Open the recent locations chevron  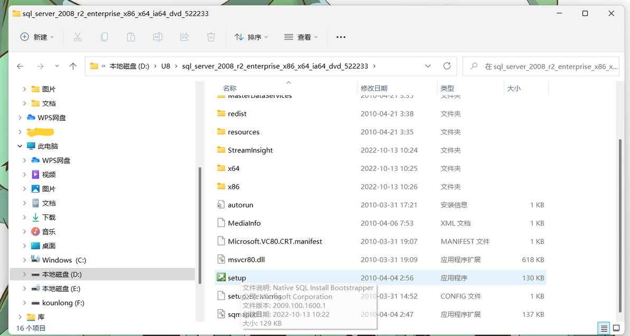[x=57, y=66]
